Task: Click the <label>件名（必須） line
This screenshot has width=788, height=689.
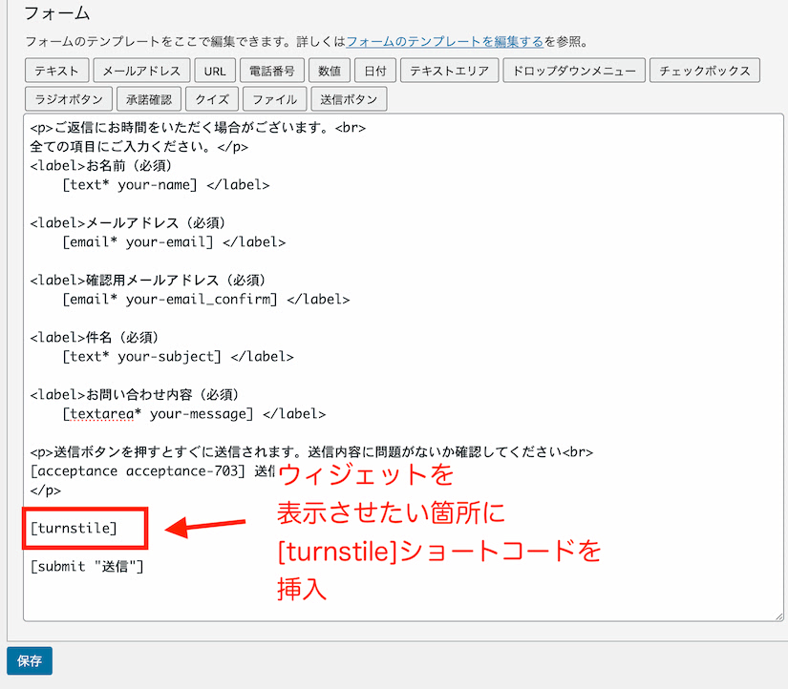Action: 95,338
